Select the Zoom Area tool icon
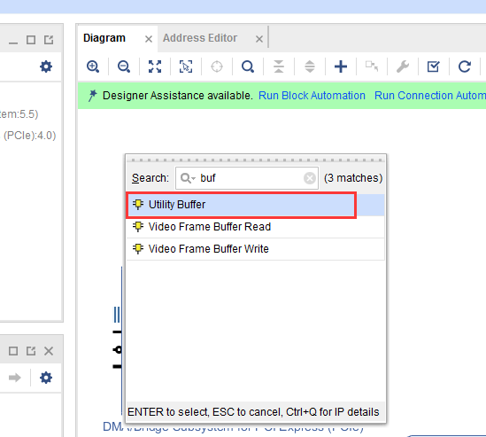The height and width of the screenshot is (437, 486). (x=186, y=66)
